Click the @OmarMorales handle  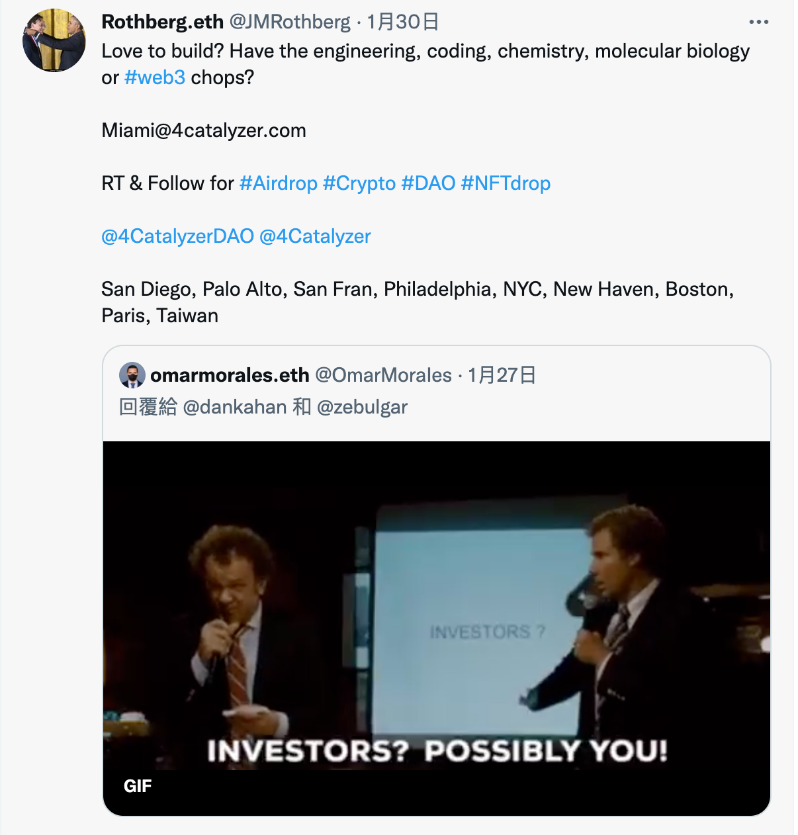click(383, 375)
